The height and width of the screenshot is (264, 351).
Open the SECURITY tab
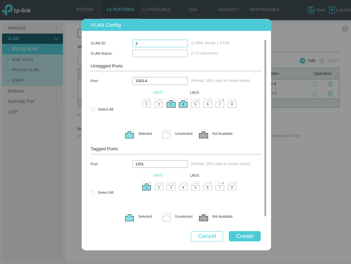coord(229,10)
